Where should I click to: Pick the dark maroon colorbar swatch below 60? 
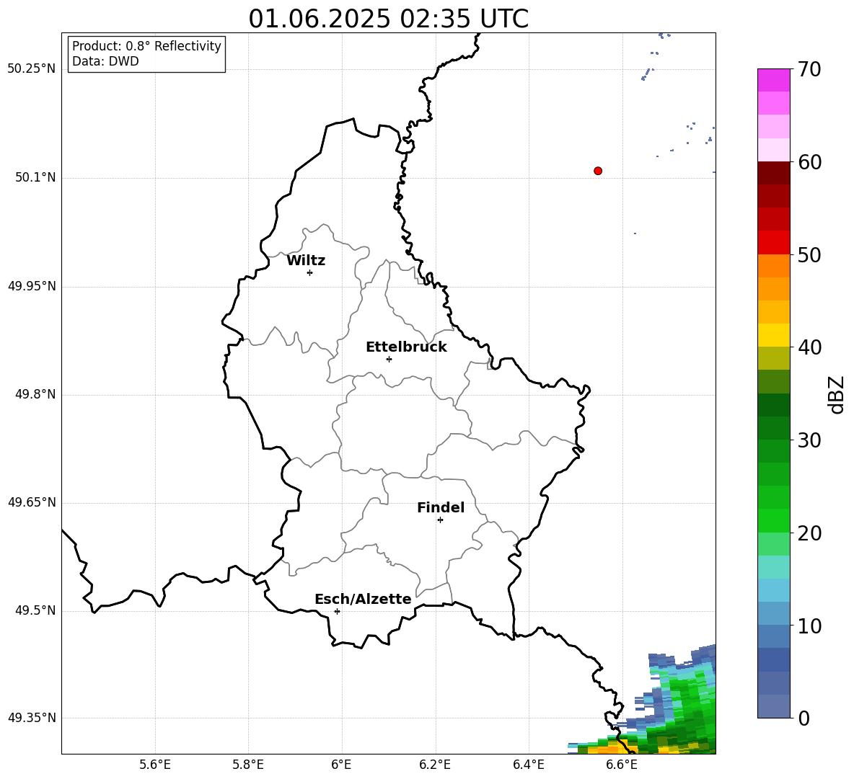pyautogui.click(x=774, y=173)
